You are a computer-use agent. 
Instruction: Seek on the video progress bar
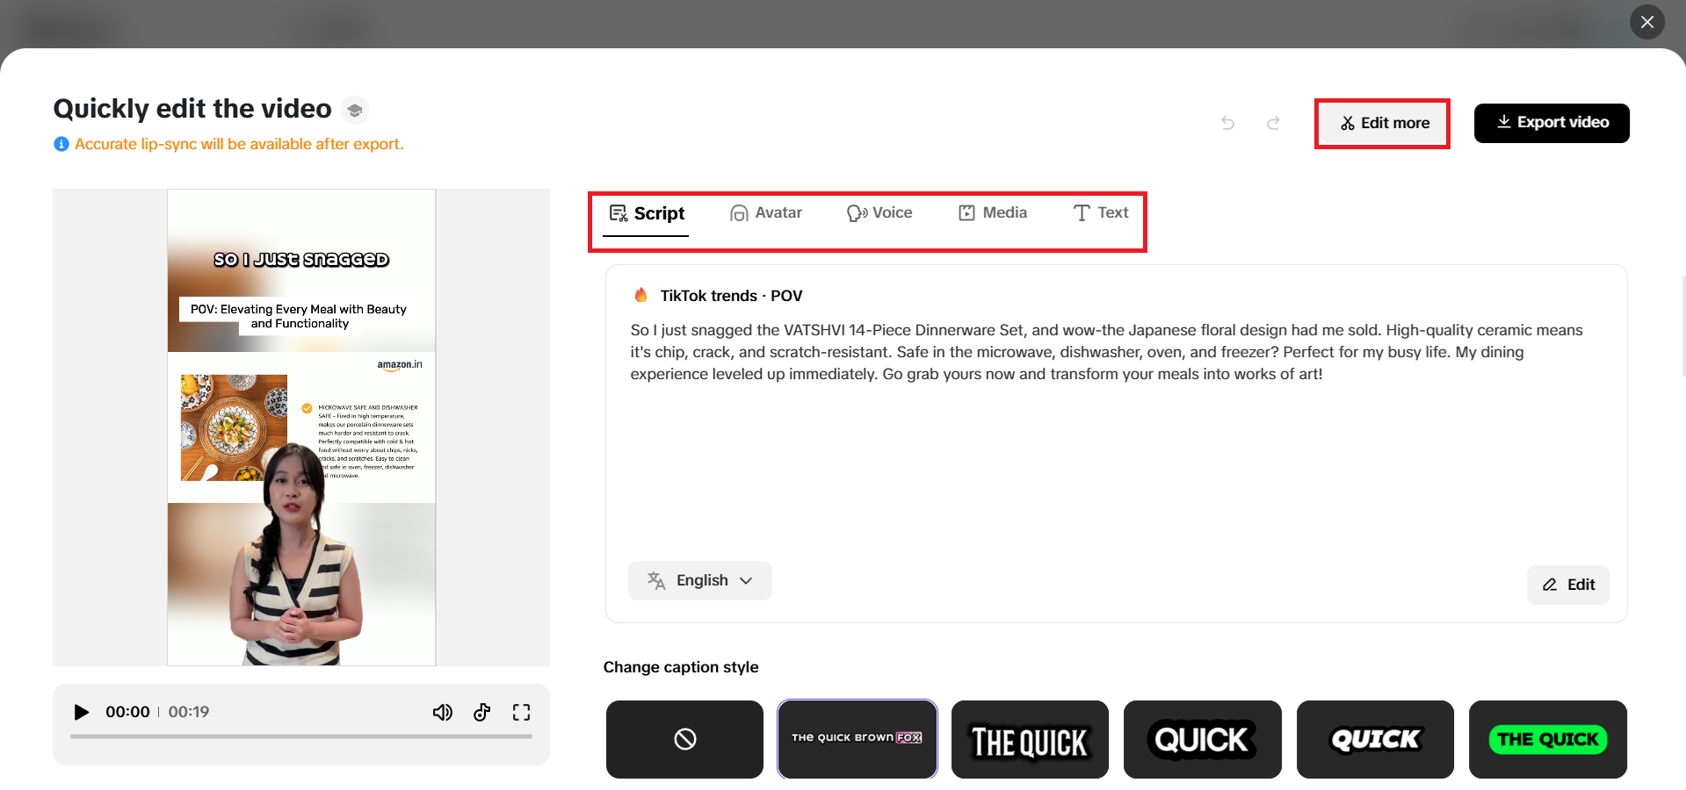pos(301,736)
